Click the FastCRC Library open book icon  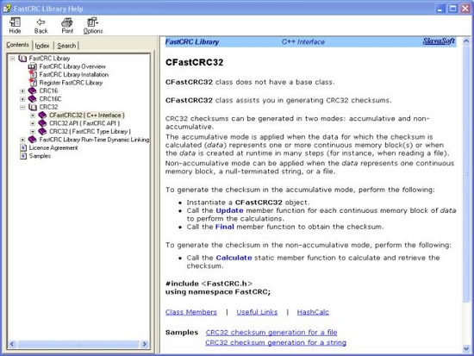tap(22, 59)
